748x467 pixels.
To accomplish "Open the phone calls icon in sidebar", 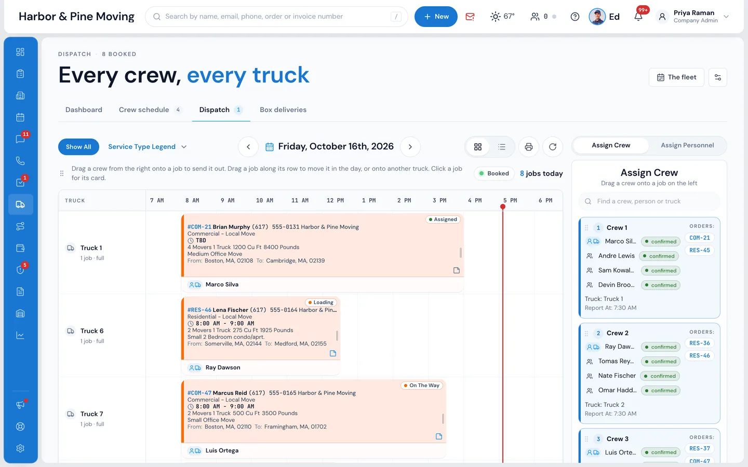I will (20, 161).
